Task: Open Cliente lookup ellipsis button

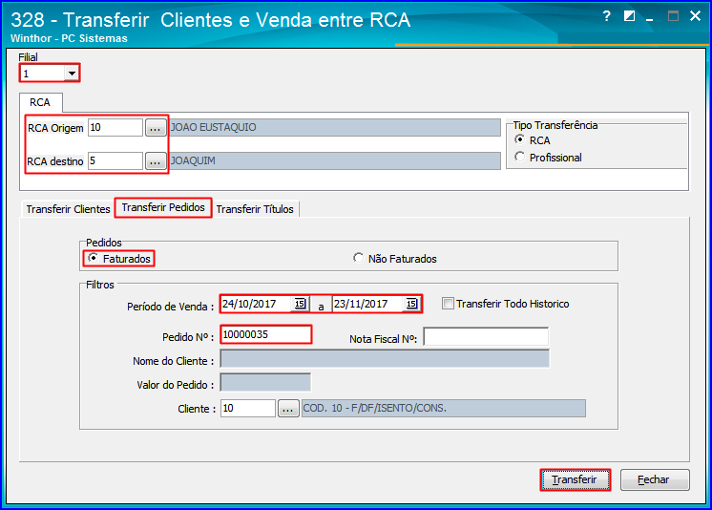Action: click(288, 408)
